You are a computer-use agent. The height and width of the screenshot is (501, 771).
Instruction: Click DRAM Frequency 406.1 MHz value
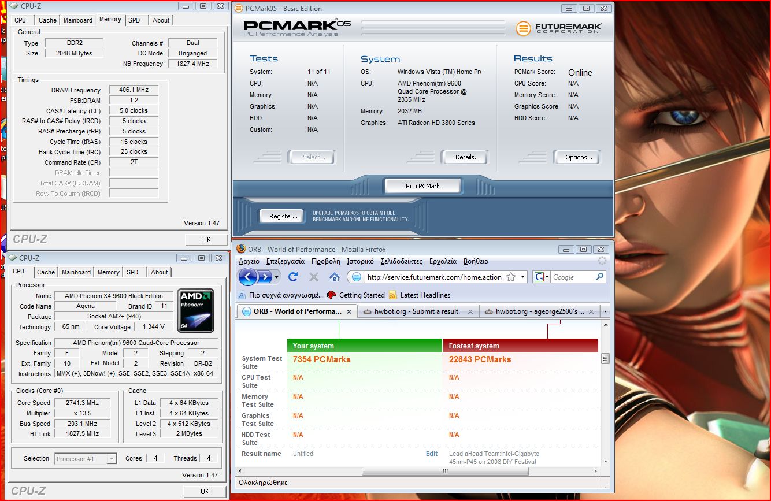pyautogui.click(x=134, y=90)
